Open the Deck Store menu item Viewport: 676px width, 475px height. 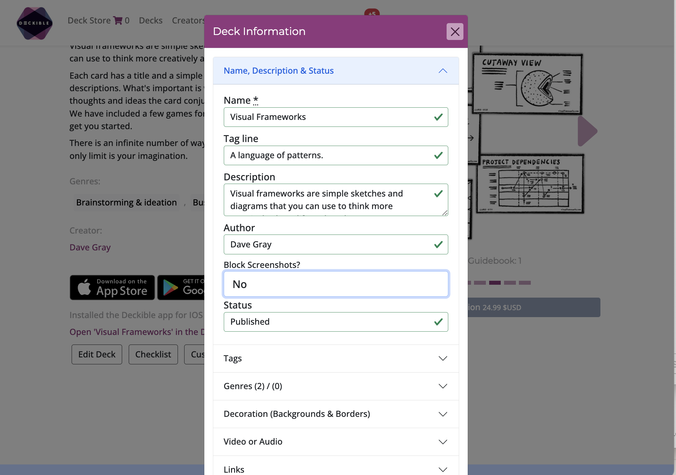click(x=89, y=20)
